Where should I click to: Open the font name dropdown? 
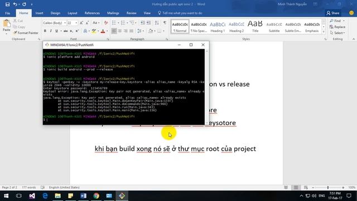click(x=65, y=23)
